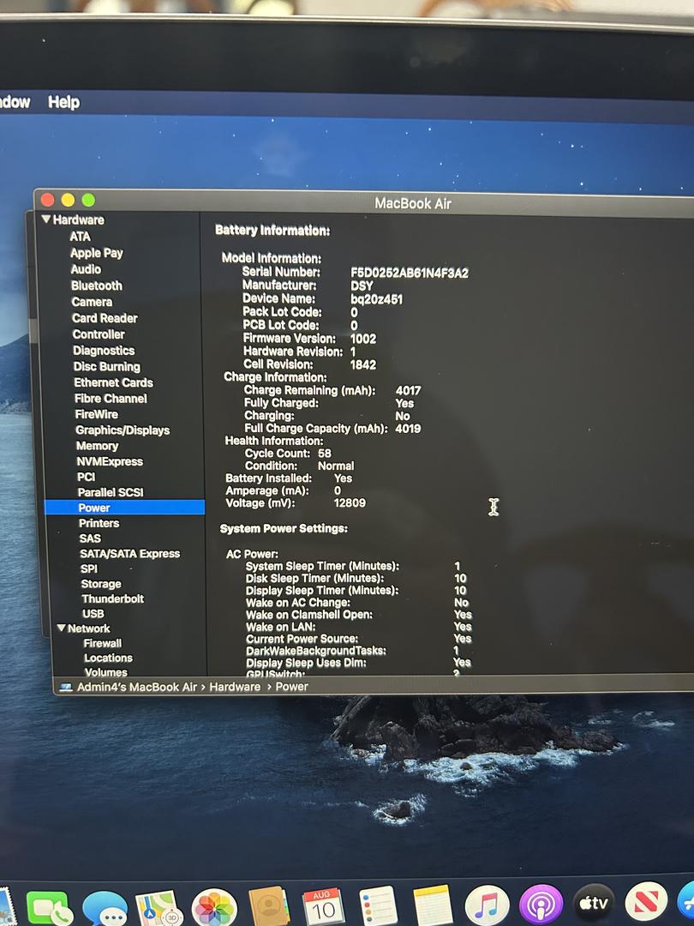Open the Help menu
Viewport: 694px width, 926px height.
pyautogui.click(x=63, y=102)
